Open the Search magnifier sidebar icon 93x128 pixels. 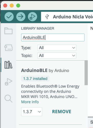pos(8,99)
